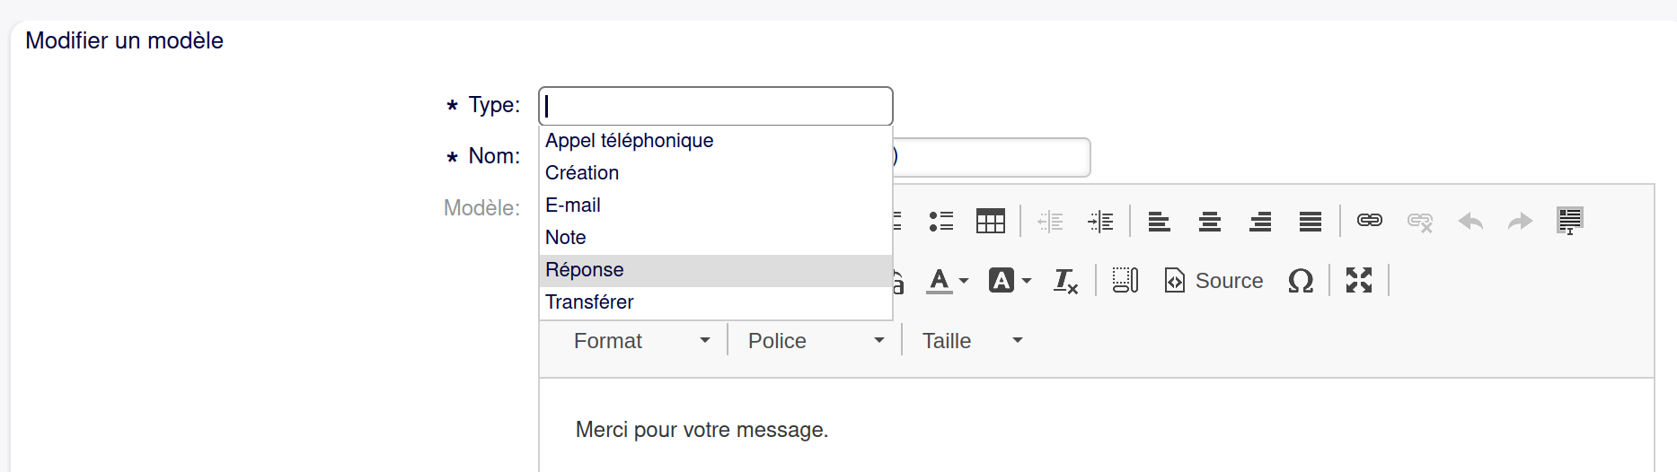Increase indent of the text
The width and height of the screenshot is (1677, 472).
pyautogui.click(x=1100, y=221)
